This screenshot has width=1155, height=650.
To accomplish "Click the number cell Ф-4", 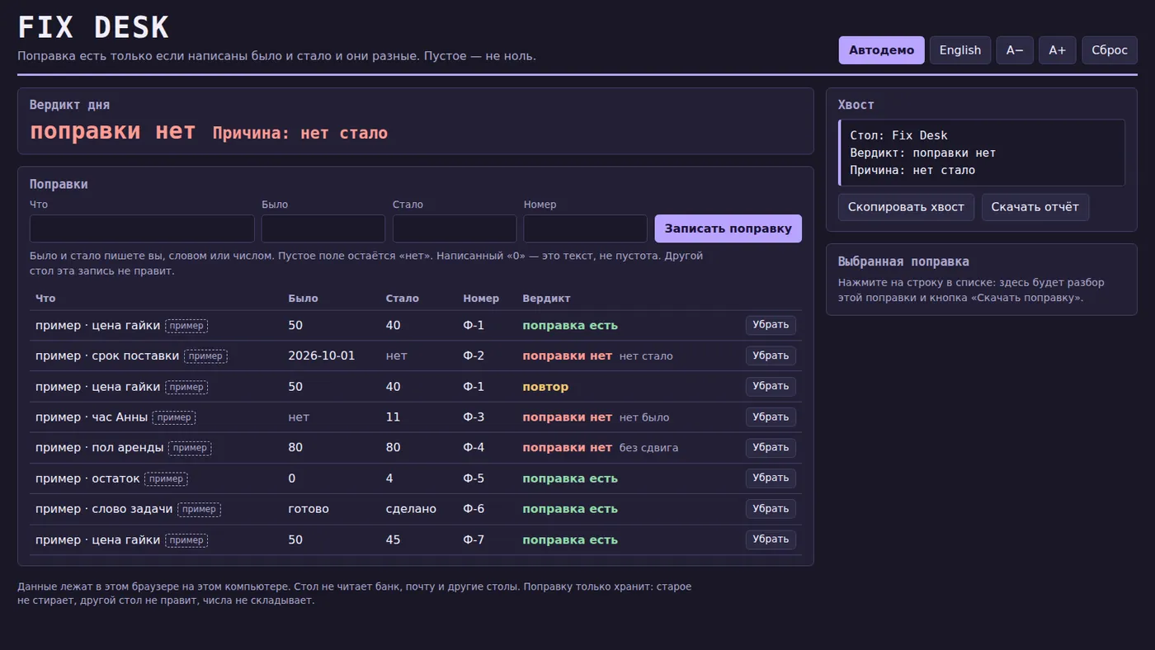I will tap(474, 448).
